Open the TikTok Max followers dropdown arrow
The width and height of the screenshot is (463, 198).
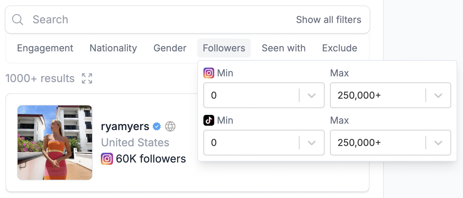click(438, 143)
